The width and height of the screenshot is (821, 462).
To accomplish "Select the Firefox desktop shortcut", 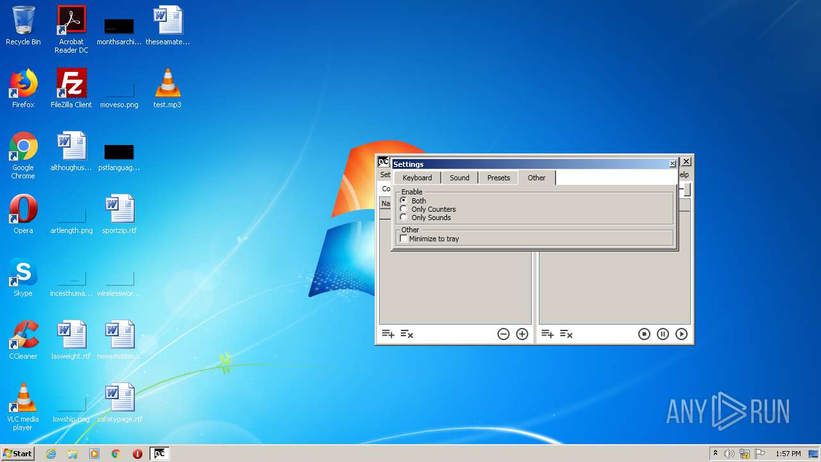I will (x=23, y=89).
